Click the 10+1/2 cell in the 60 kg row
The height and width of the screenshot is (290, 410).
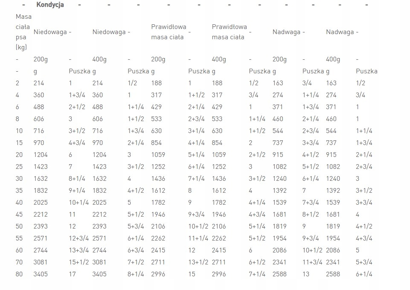[312, 250]
